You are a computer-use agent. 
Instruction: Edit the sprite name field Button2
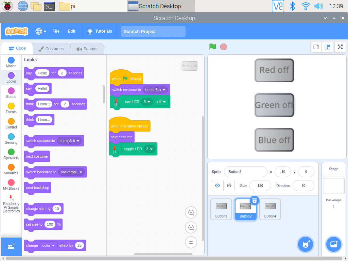245,172
